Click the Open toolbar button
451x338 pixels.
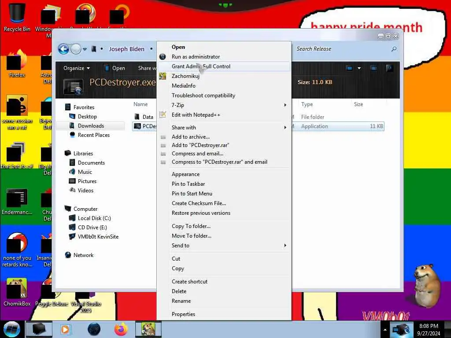click(115, 68)
